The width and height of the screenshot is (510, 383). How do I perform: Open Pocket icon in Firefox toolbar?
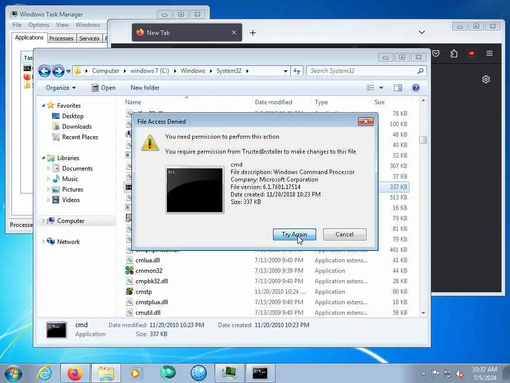436,53
